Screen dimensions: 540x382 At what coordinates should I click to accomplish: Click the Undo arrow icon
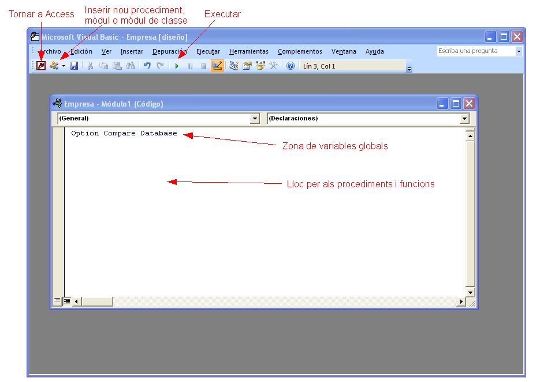pyautogui.click(x=147, y=66)
